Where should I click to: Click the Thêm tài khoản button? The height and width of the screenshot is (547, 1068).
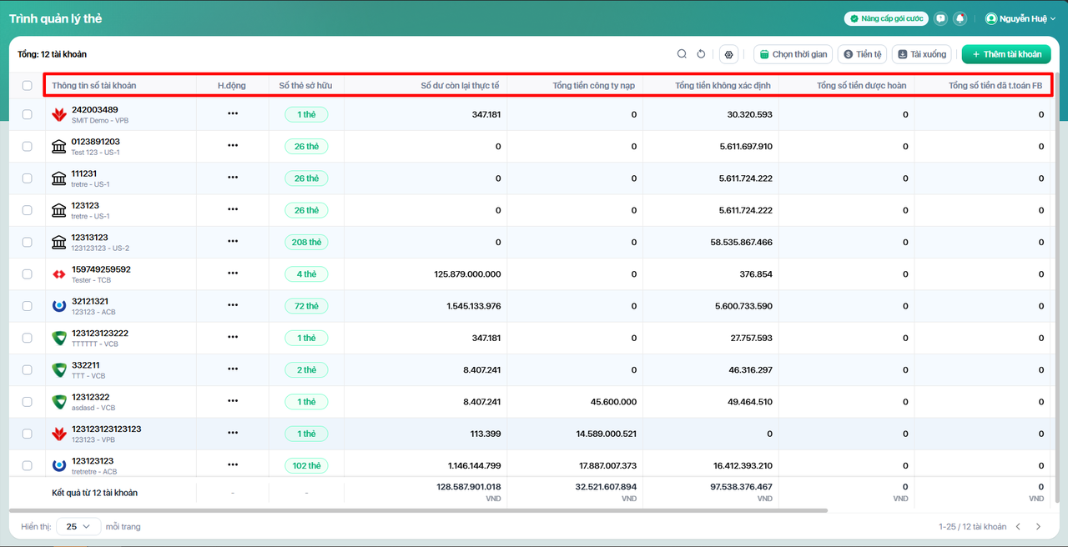point(1005,54)
